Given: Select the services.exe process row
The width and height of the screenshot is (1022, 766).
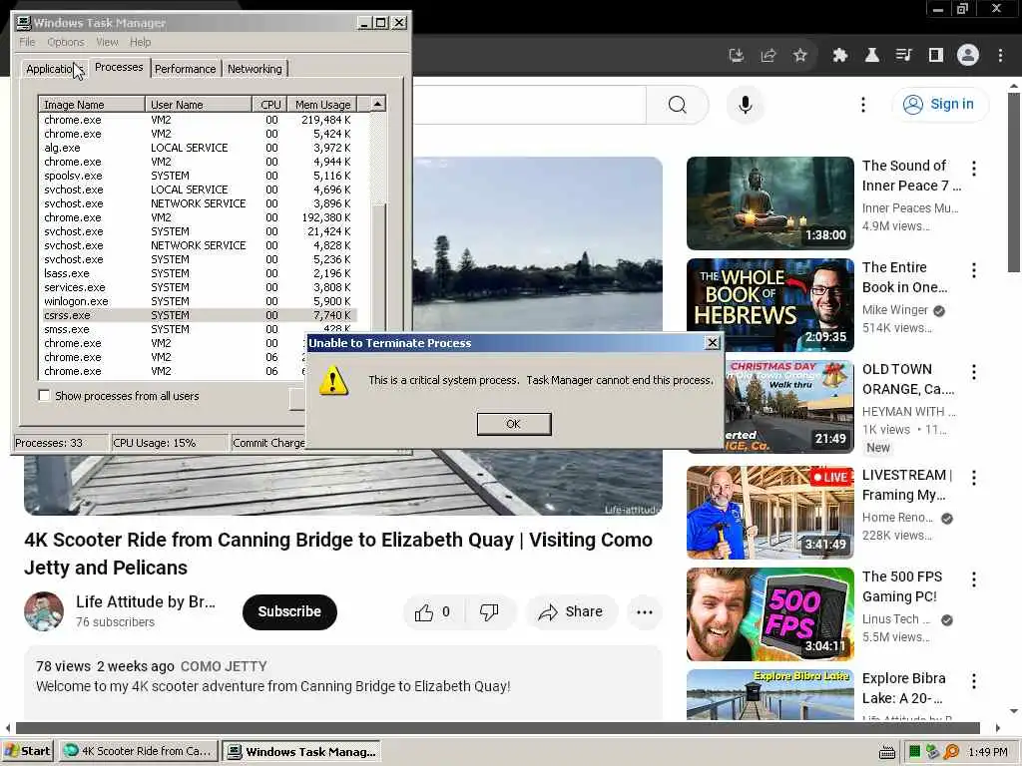Looking at the screenshot, I should coord(199,287).
